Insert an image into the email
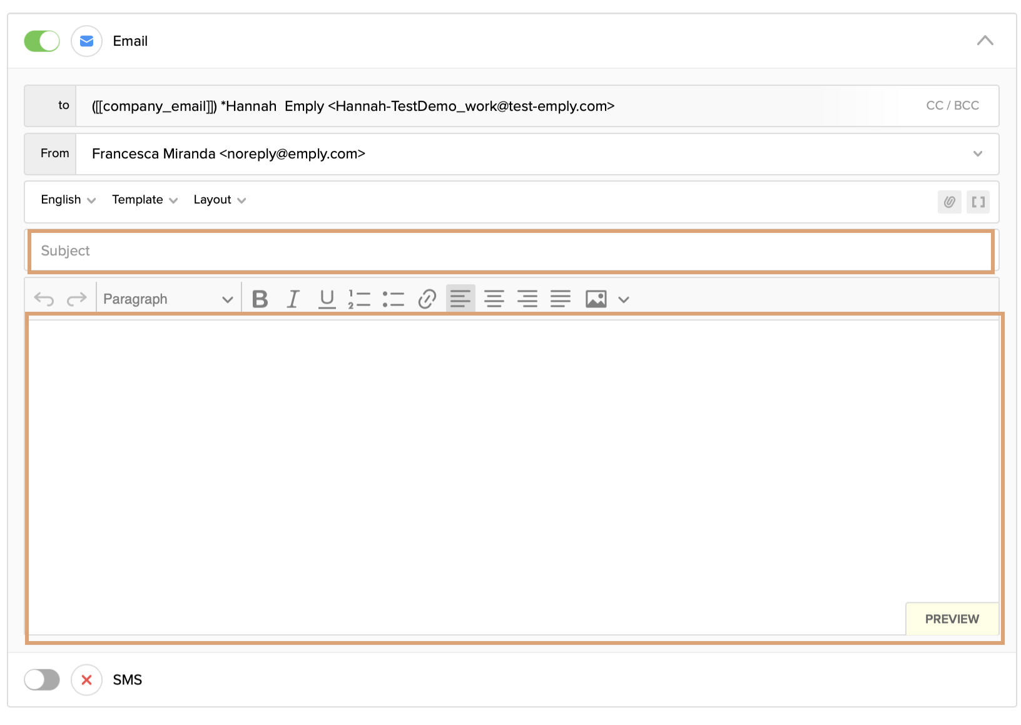Viewport: 1021px width, 725px height. pos(595,299)
